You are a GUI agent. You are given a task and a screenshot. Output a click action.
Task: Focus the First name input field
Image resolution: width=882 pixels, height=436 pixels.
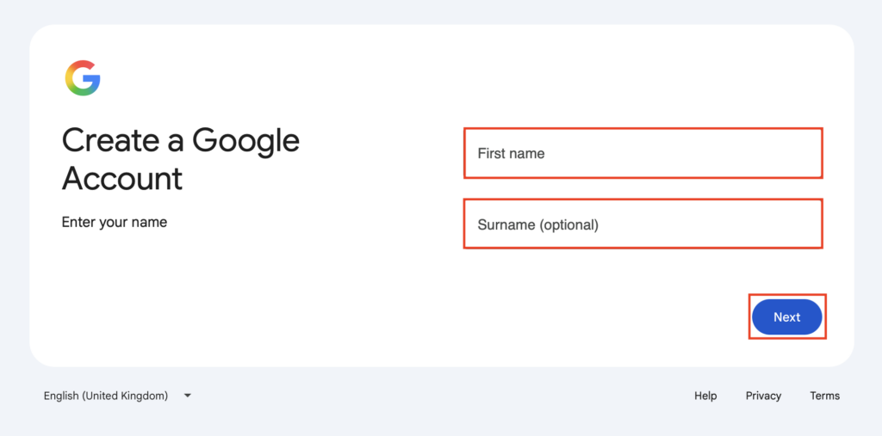(x=643, y=153)
